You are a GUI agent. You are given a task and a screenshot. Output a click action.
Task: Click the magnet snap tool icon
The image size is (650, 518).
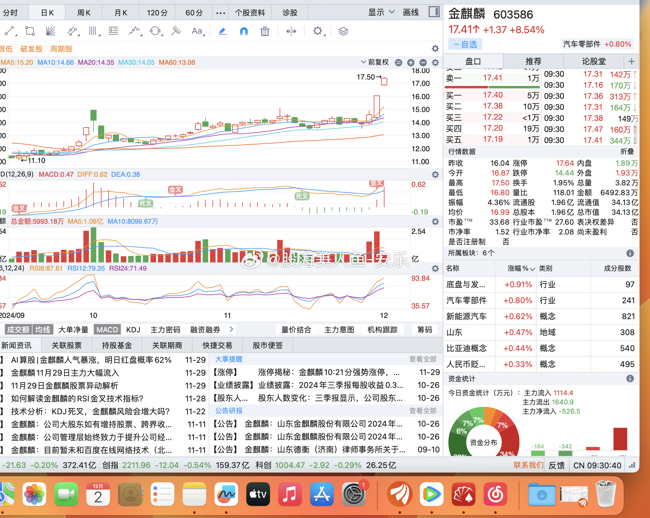point(244,31)
